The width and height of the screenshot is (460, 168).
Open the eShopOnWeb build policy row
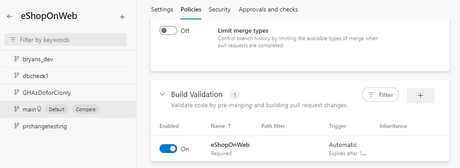point(300,149)
